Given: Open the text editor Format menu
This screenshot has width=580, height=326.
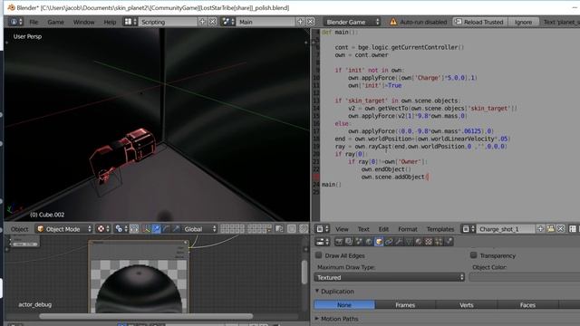Looking at the screenshot, I should [x=408, y=229].
